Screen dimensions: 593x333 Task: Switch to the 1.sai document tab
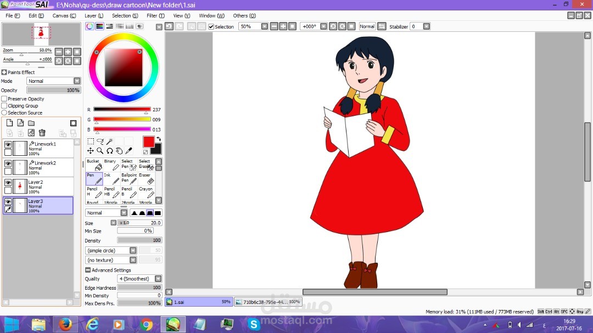[199, 302]
